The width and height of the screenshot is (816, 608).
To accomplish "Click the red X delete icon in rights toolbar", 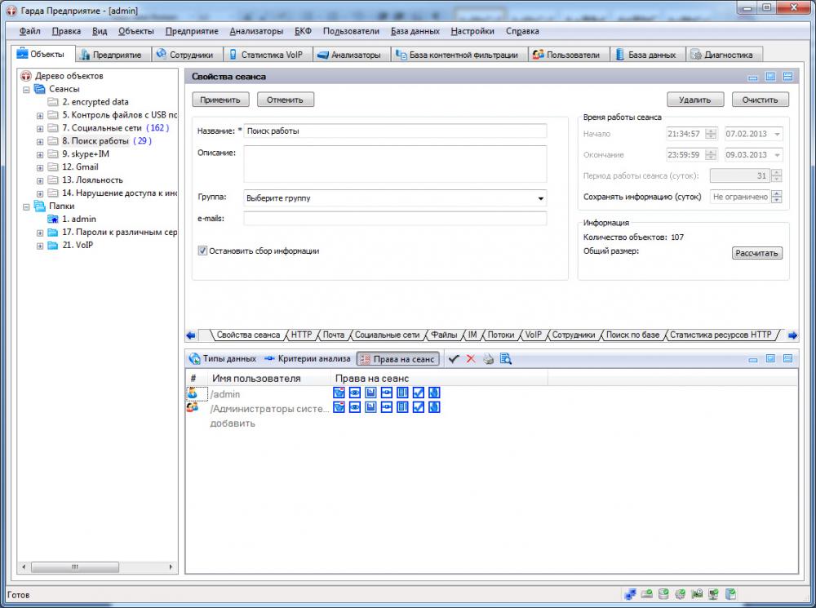I will (471, 359).
